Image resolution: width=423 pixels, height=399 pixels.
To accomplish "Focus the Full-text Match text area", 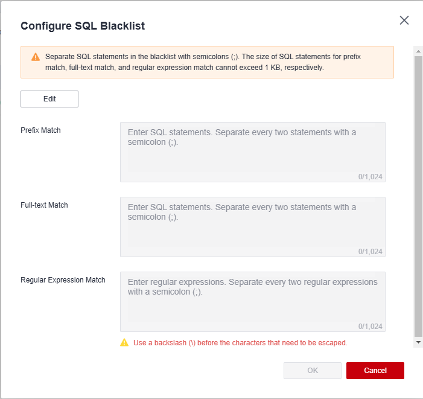I will click(x=252, y=227).
